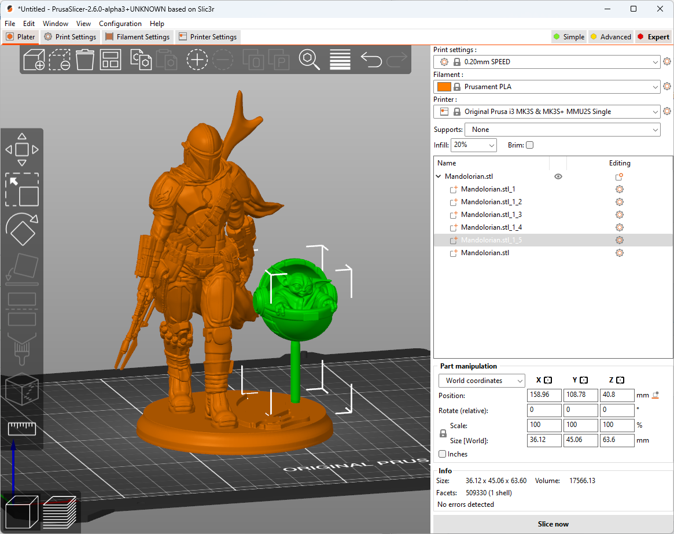This screenshot has height=534, width=674.
Task: Select Advanced mode
Action: coord(610,37)
